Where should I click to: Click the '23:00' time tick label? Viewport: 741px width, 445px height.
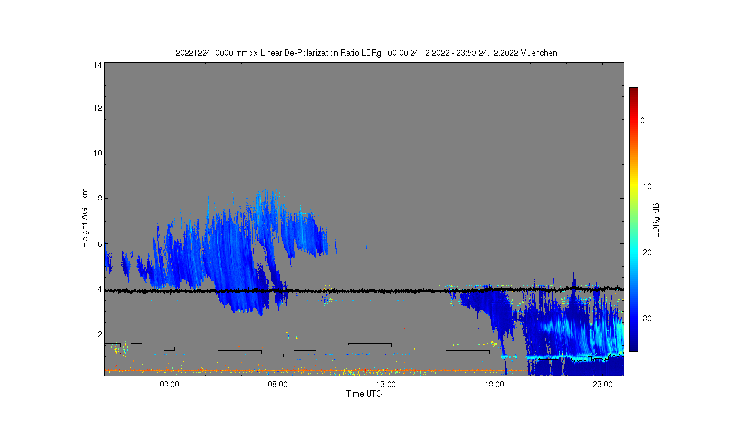pos(603,385)
